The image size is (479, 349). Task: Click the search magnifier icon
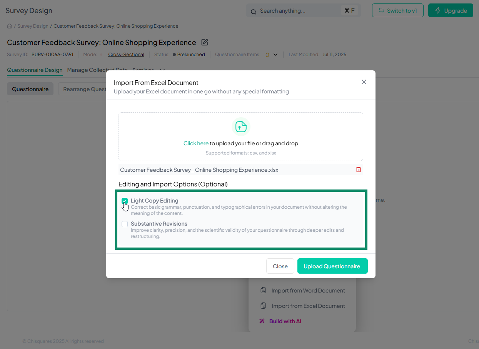coord(254,12)
